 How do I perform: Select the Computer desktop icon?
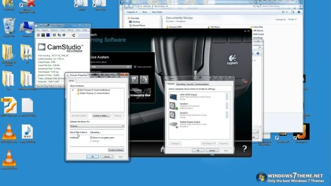[x=27, y=29]
